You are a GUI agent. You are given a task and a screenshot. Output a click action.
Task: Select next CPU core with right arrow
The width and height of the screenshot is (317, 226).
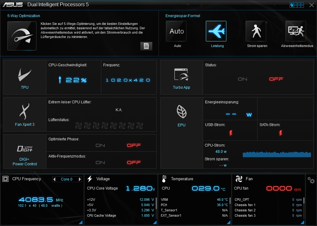tap(80, 179)
